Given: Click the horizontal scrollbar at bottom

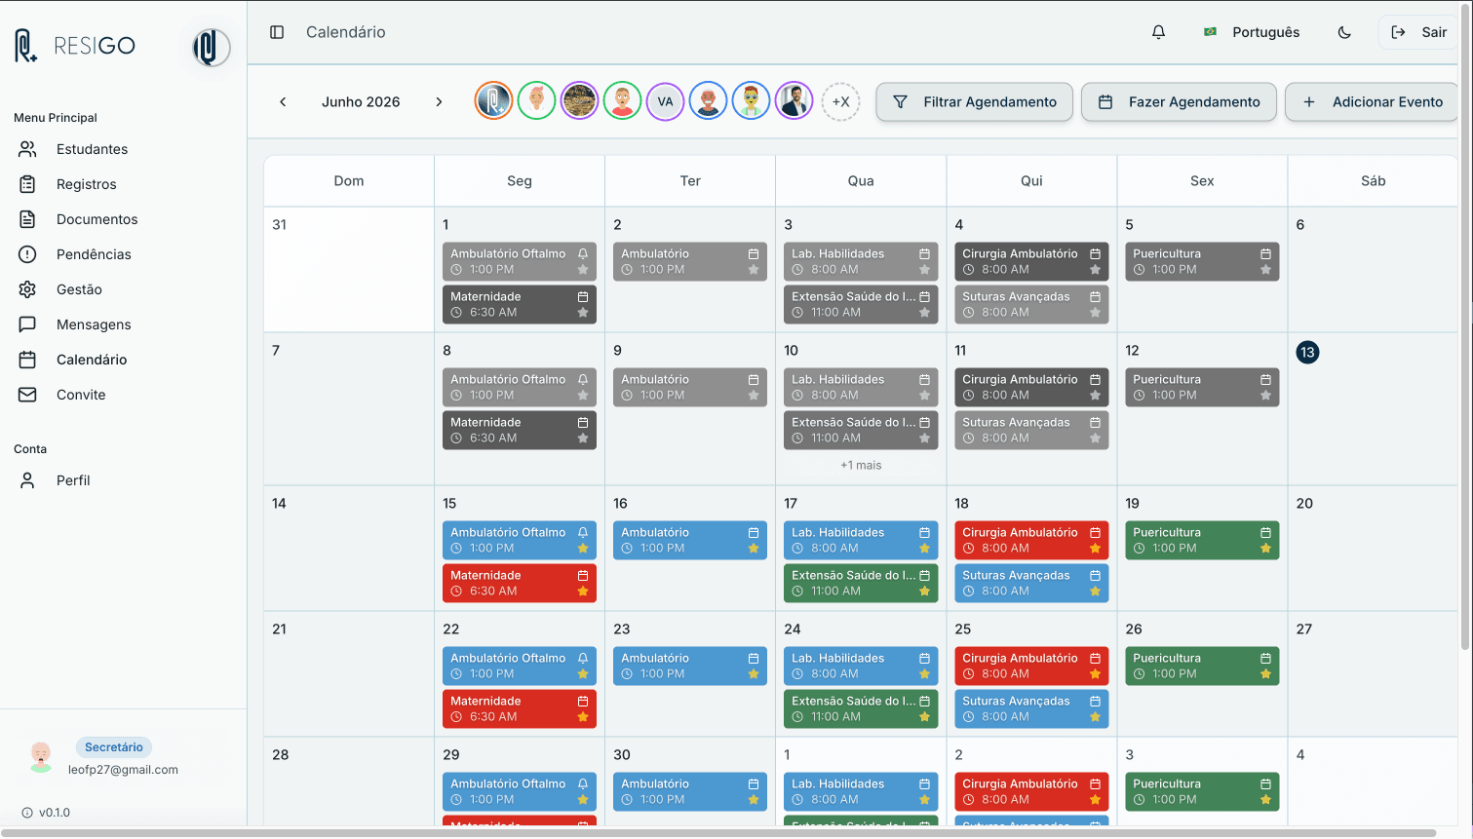Looking at the screenshot, I should coord(718,833).
